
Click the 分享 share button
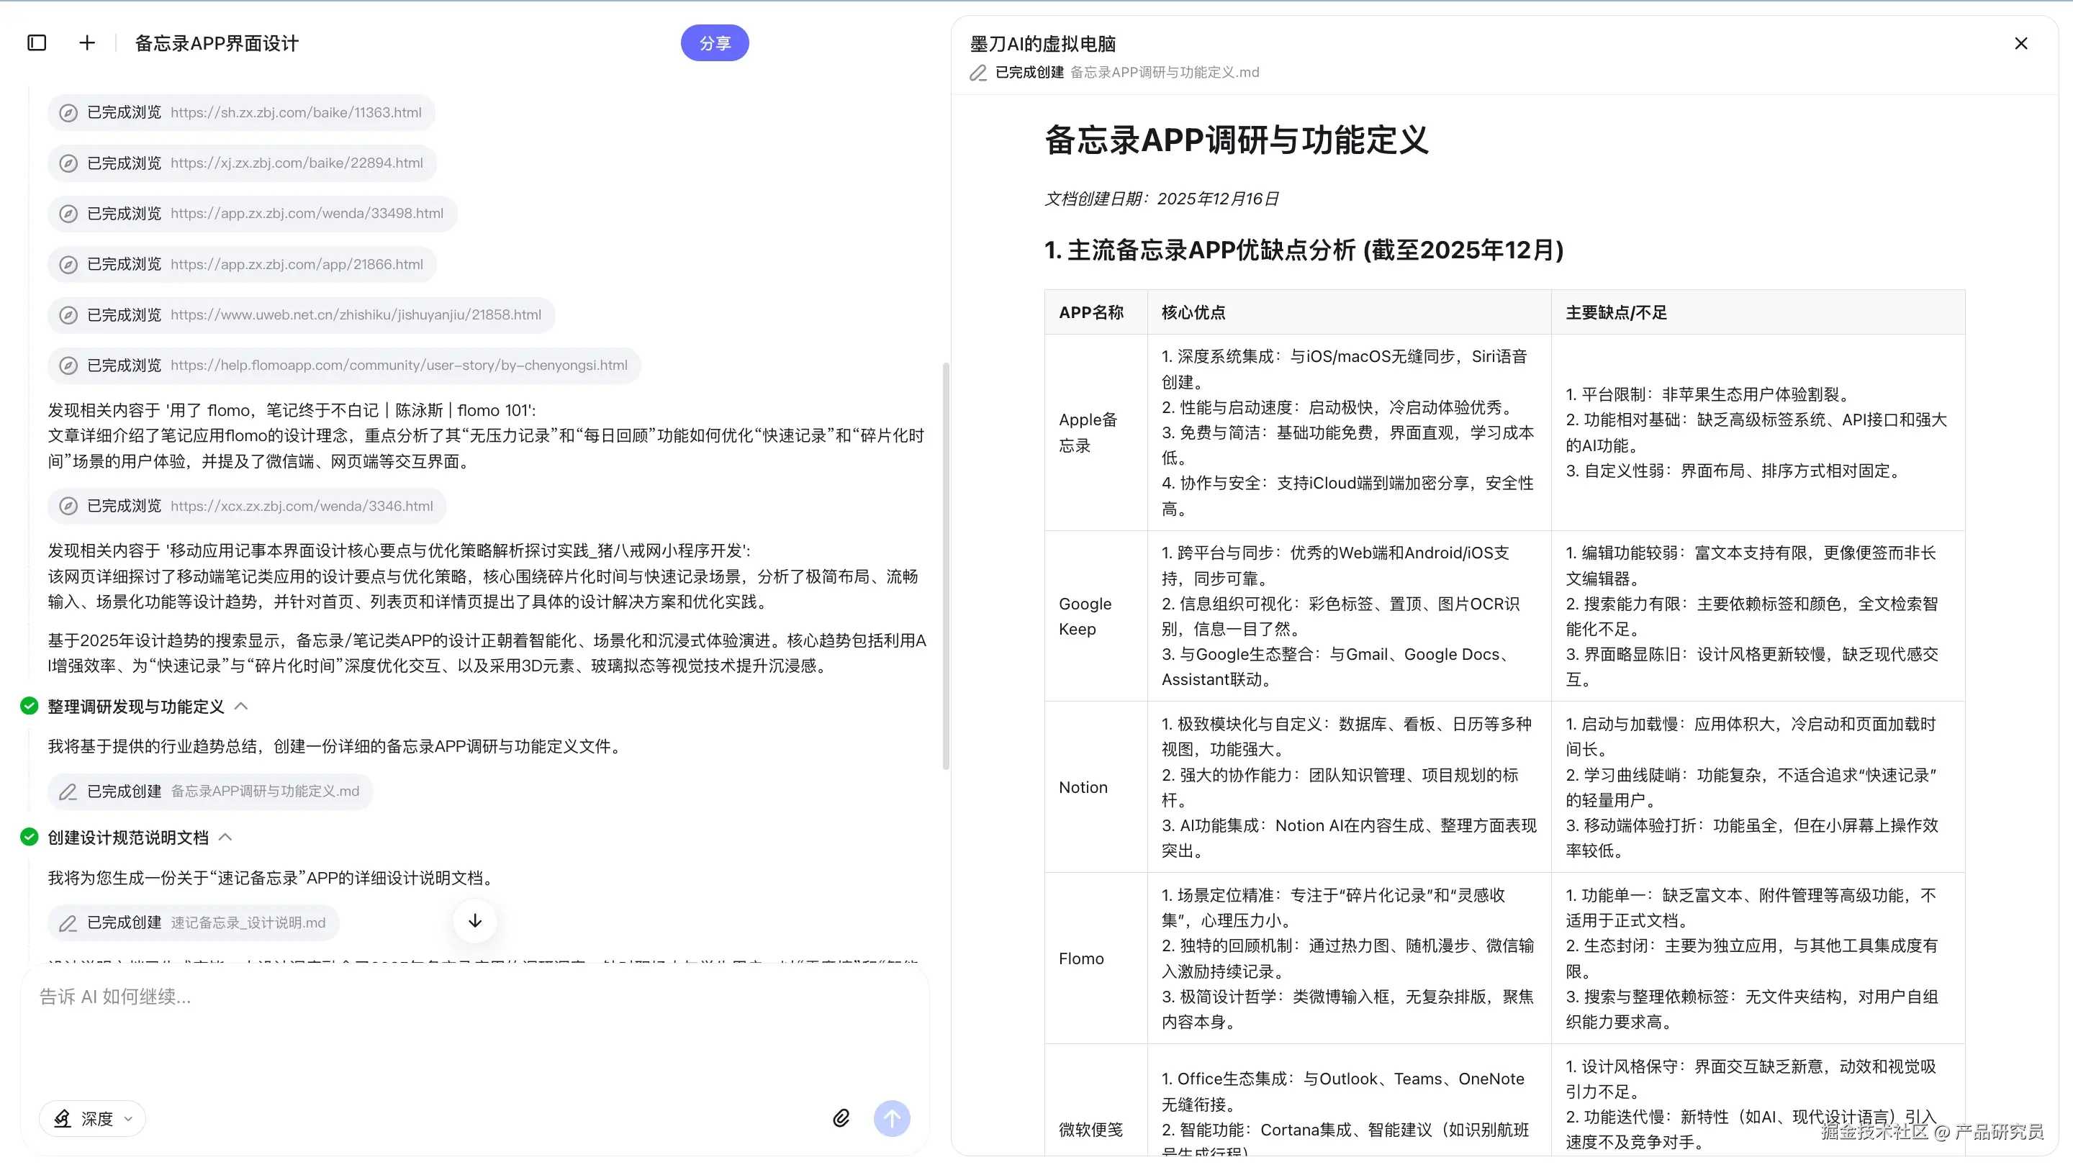pos(714,42)
